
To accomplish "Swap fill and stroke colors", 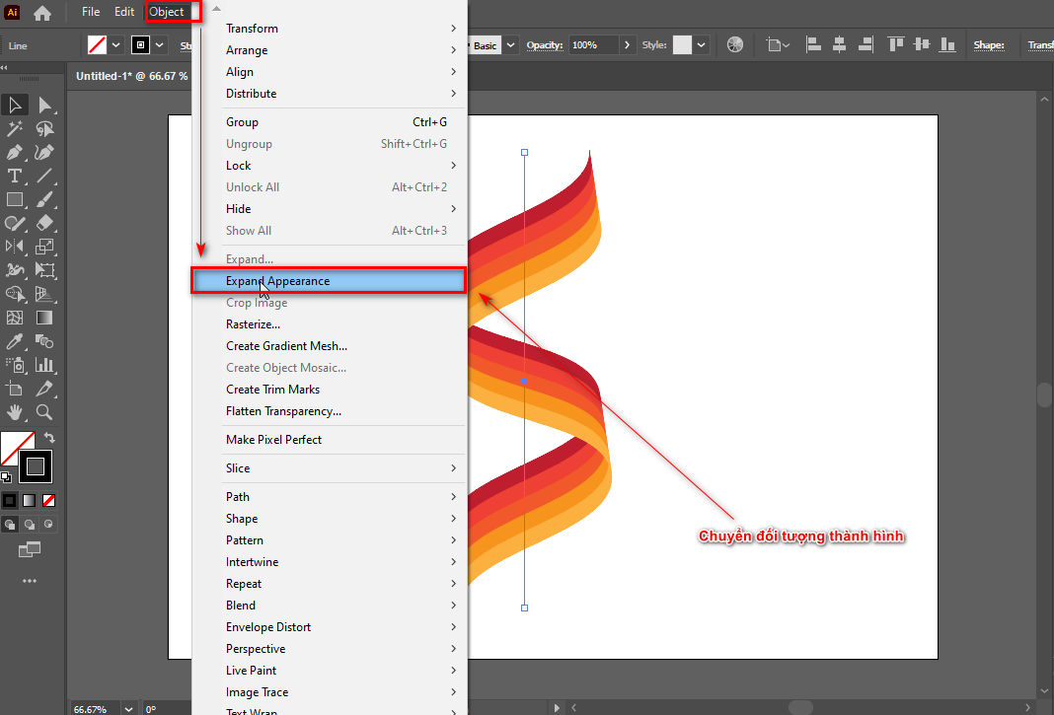I will (48, 437).
